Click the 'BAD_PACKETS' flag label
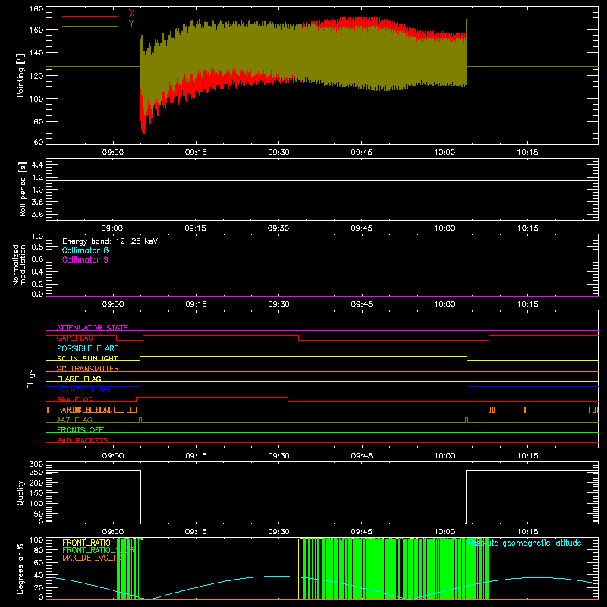607x607 pixels. click(x=83, y=440)
